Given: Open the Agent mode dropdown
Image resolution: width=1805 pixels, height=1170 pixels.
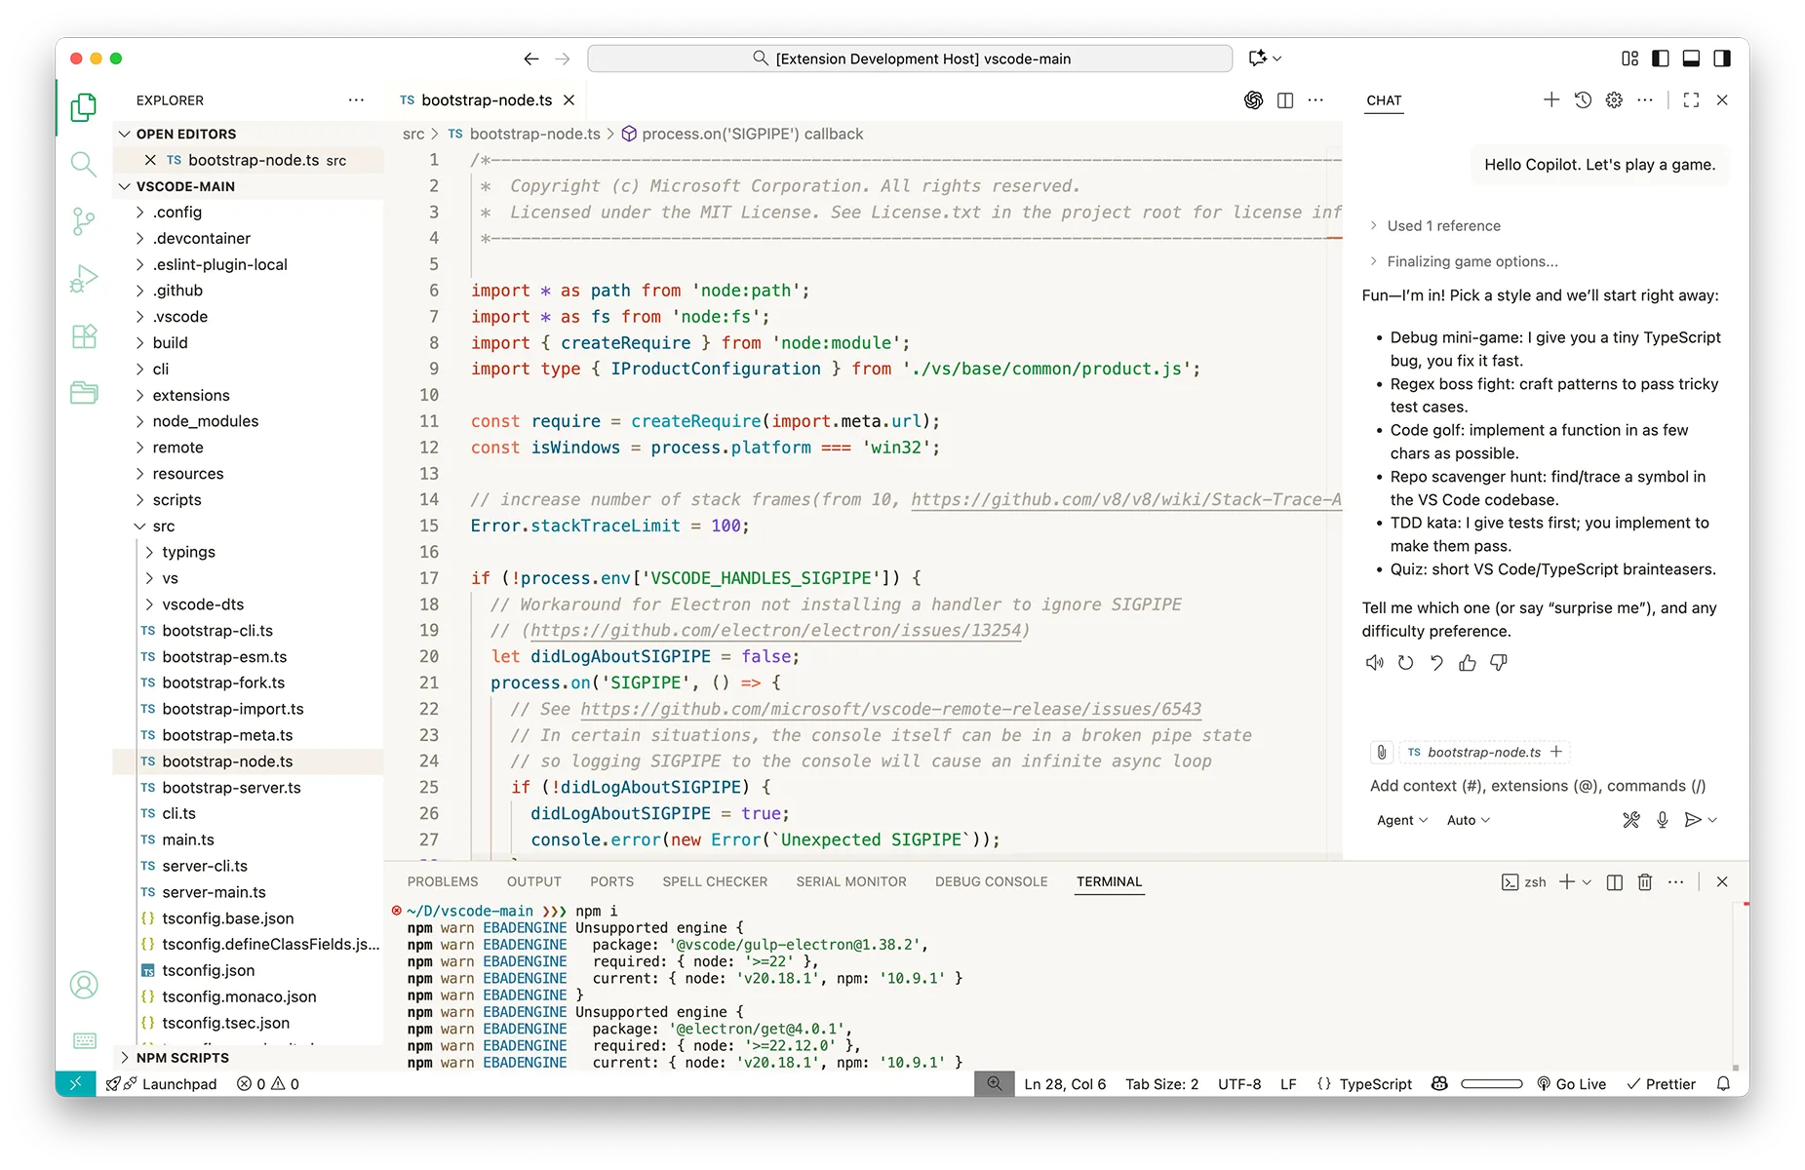Looking at the screenshot, I should [1400, 820].
